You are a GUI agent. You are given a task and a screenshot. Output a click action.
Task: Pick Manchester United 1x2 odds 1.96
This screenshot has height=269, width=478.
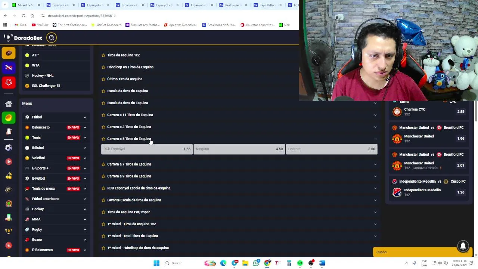461,139
